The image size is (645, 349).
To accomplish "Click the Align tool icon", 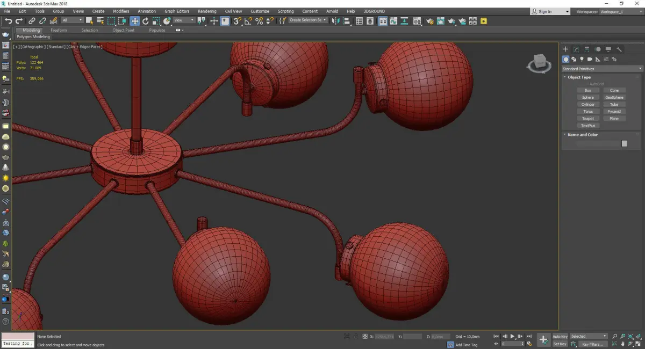I will (347, 21).
